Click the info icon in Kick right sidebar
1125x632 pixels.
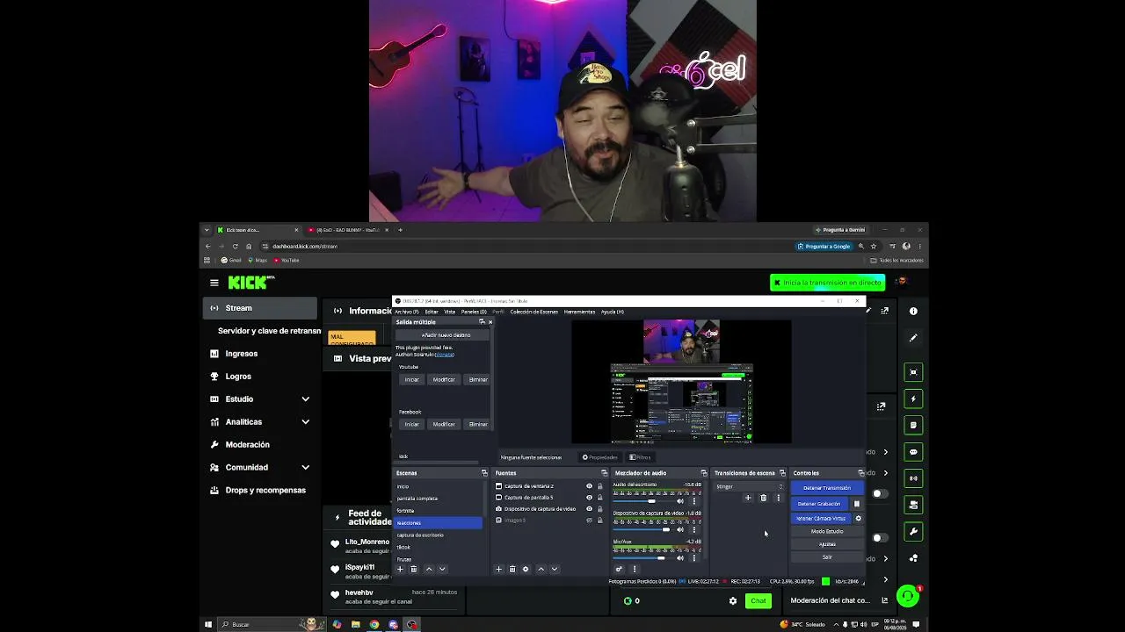tap(913, 311)
